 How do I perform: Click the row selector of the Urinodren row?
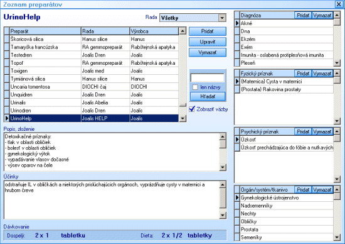(7, 111)
